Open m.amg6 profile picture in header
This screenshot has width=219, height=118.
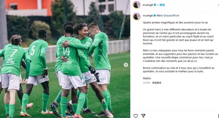click(x=136, y=5)
